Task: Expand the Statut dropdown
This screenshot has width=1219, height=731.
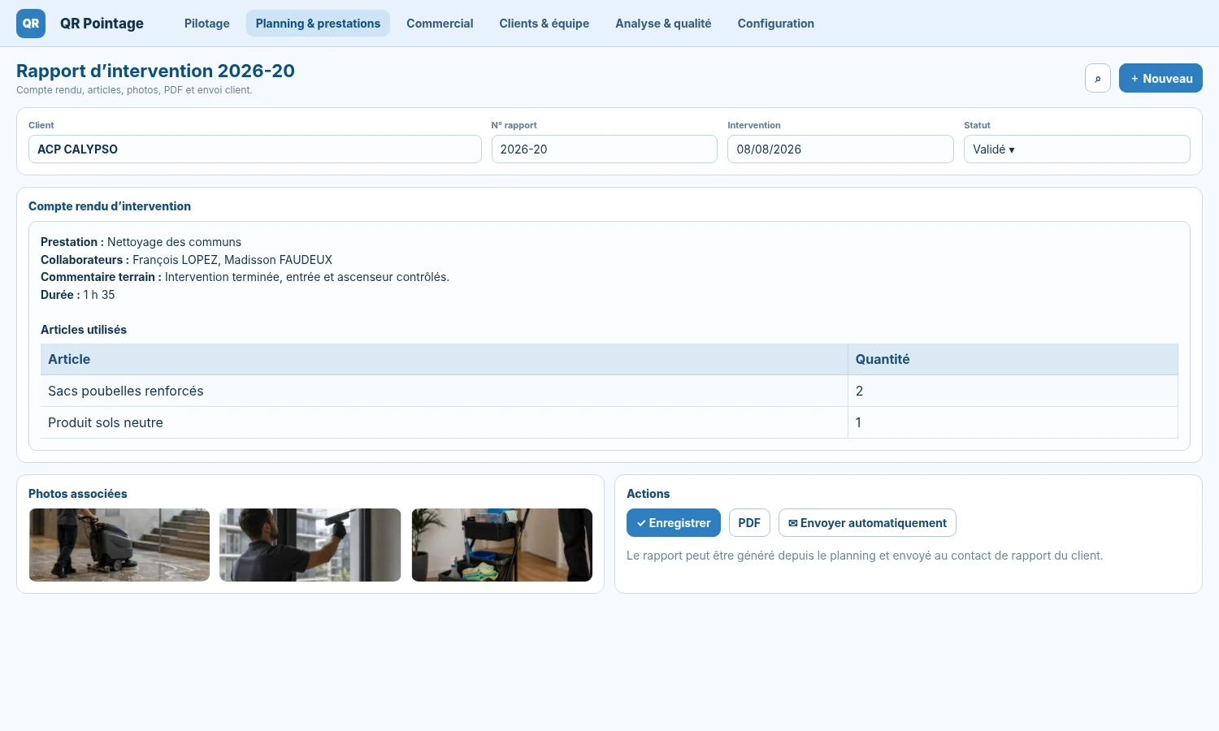Action: click(1077, 149)
